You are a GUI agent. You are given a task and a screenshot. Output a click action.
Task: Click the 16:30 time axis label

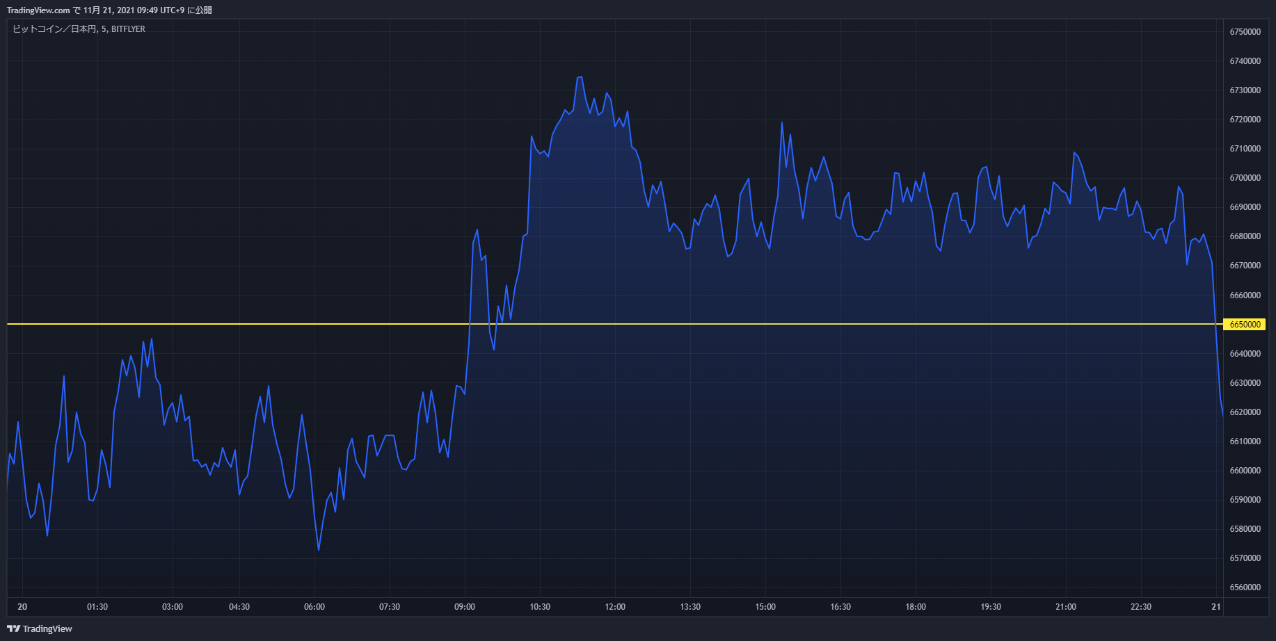click(840, 607)
